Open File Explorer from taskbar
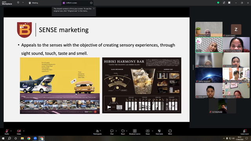 (x=22, y=138)
